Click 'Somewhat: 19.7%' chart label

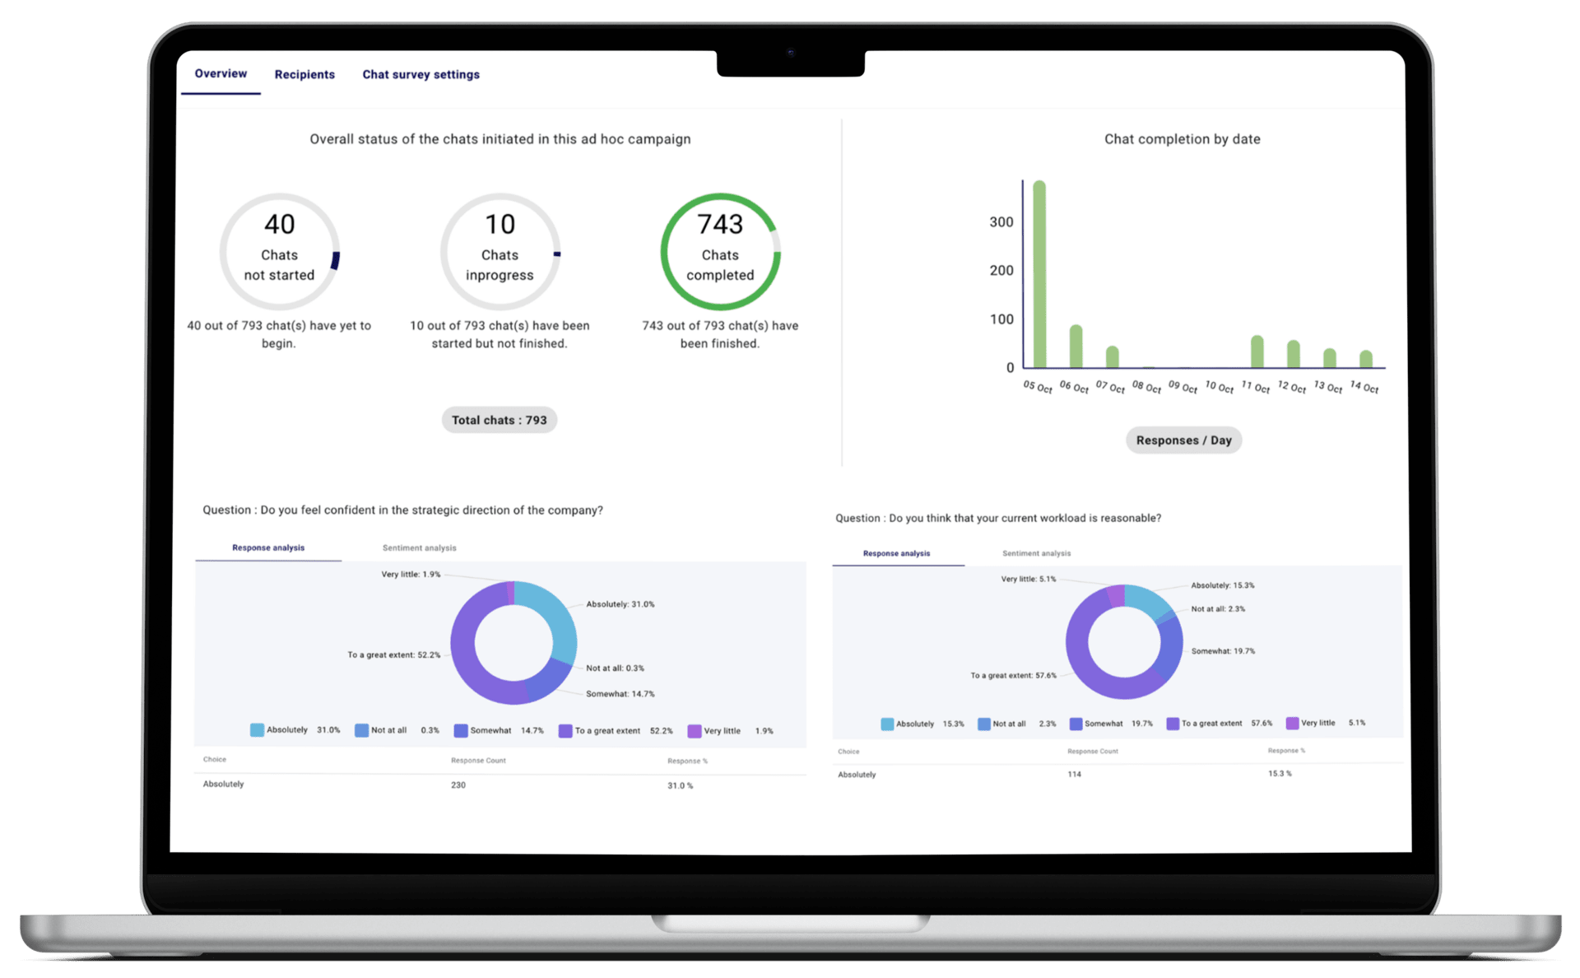coord(1223,651)
